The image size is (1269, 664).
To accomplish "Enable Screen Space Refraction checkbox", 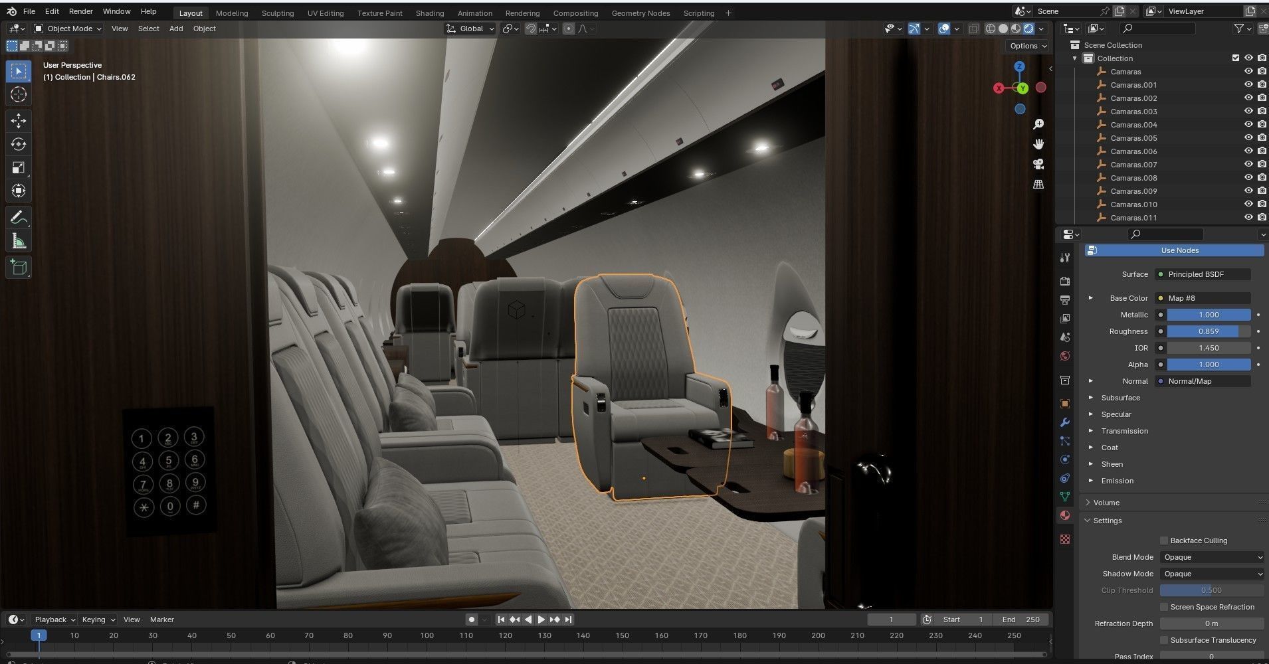I will pos(1164,607).
